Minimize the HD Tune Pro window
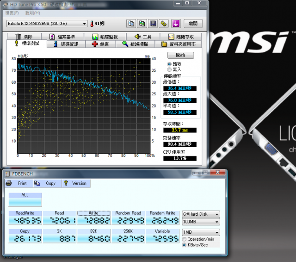 (178, 3)
